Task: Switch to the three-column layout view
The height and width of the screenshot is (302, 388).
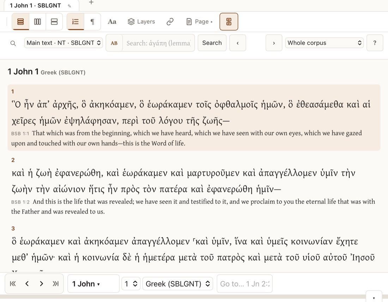Action: (x=37, y=22)
